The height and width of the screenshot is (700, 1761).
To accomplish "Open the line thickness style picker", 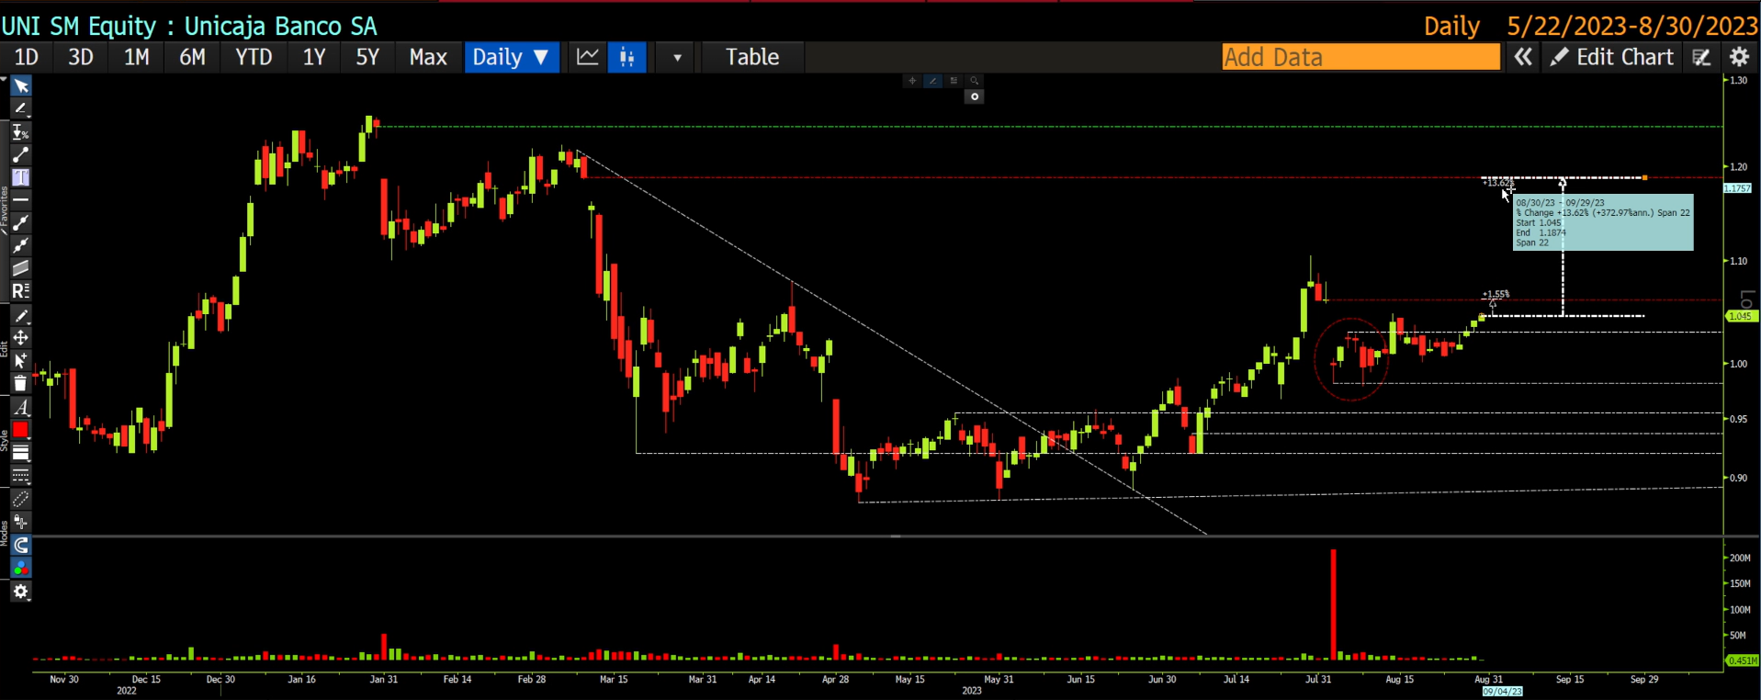I will click(x=20, y=453).
